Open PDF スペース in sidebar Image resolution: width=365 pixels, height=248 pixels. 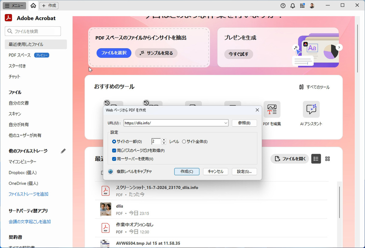[x=20, y=55]
